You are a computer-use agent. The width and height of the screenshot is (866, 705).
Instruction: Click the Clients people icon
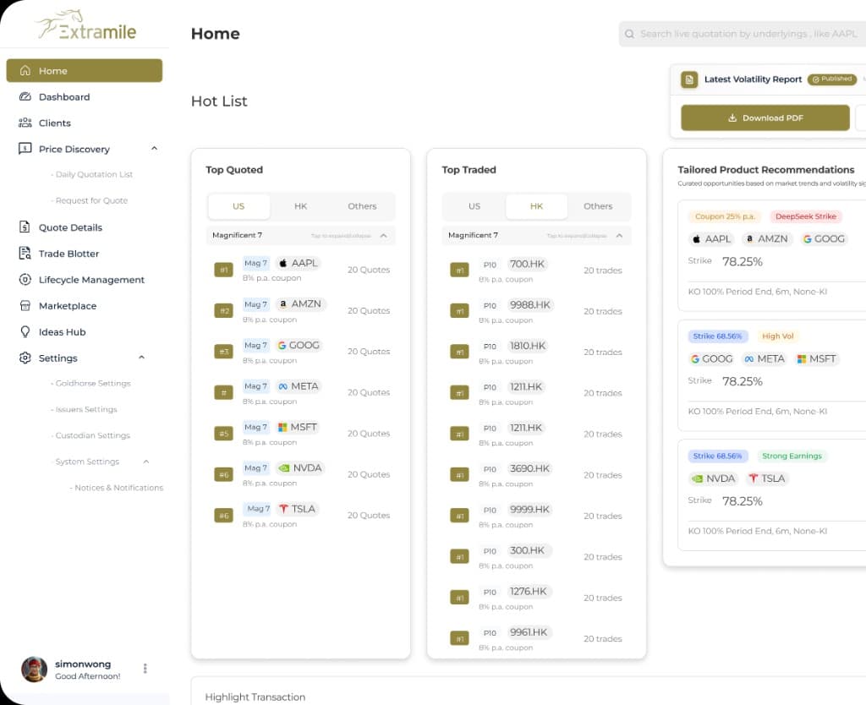coord(25,123)
